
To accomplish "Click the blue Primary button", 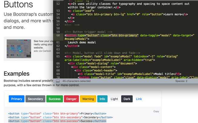I will tap(17, 99).
